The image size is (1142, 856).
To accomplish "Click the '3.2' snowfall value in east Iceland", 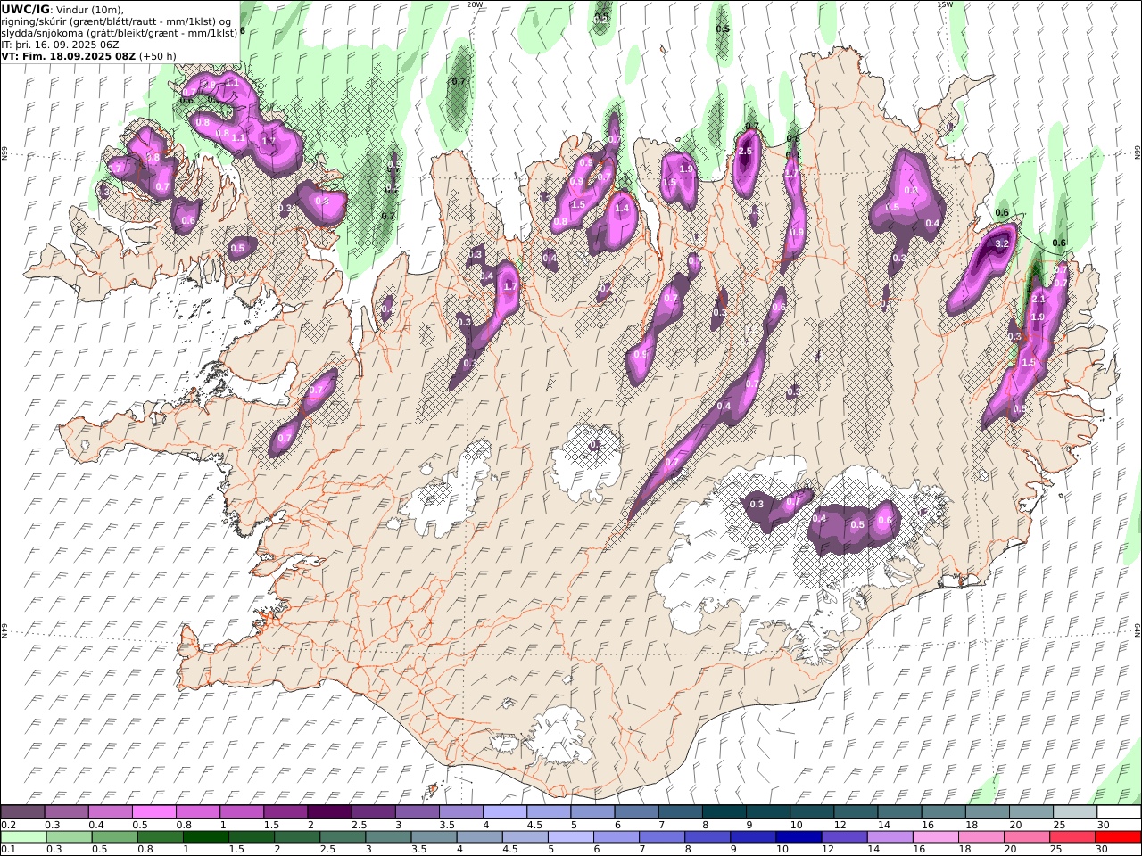I will tap(1002, 243).
